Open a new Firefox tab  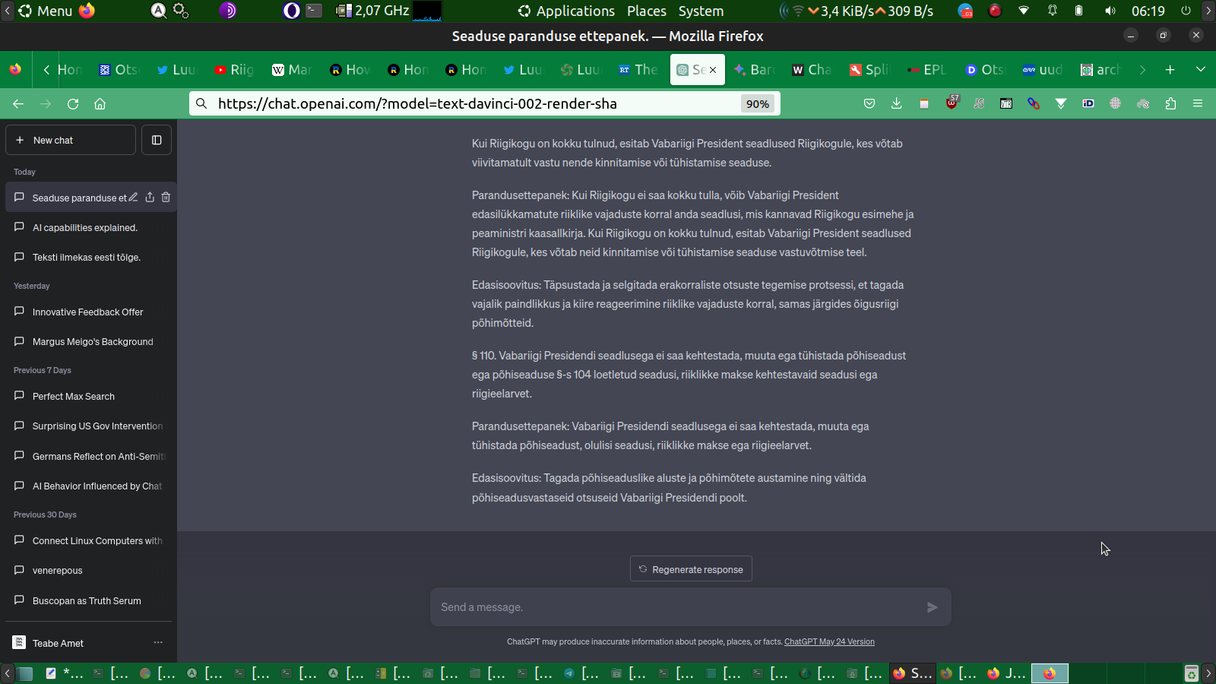pyautogui.click(x=1170, y=69)
